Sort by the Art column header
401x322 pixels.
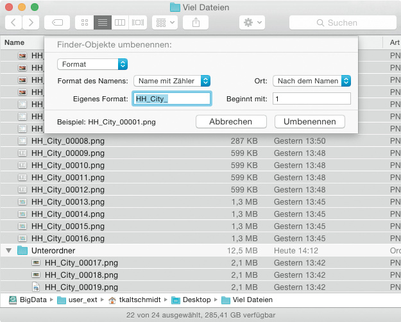tap(395, 42)
